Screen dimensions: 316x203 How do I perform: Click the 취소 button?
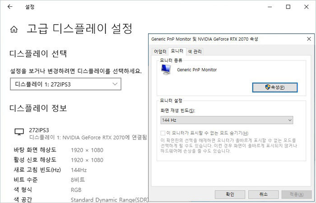tap(263, 194)
